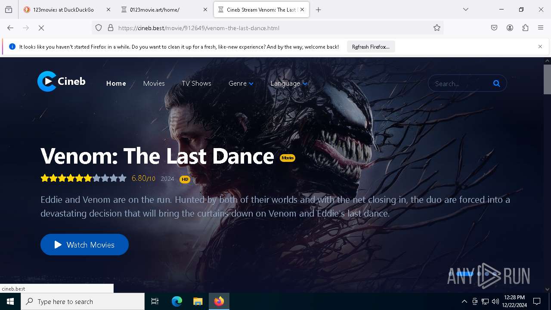The image size is (551, 310).
Task: Select the Cineb Stream Venom tab
Action: point(261,9)
